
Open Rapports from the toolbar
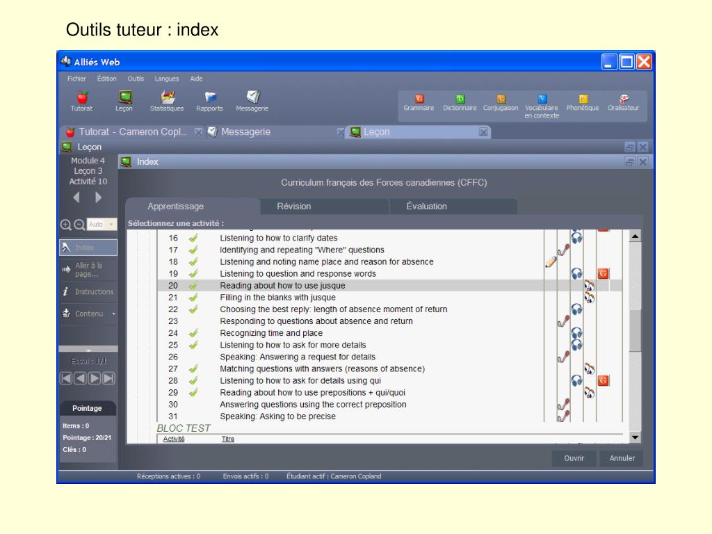pyautogui.click(x=209, y=102)
